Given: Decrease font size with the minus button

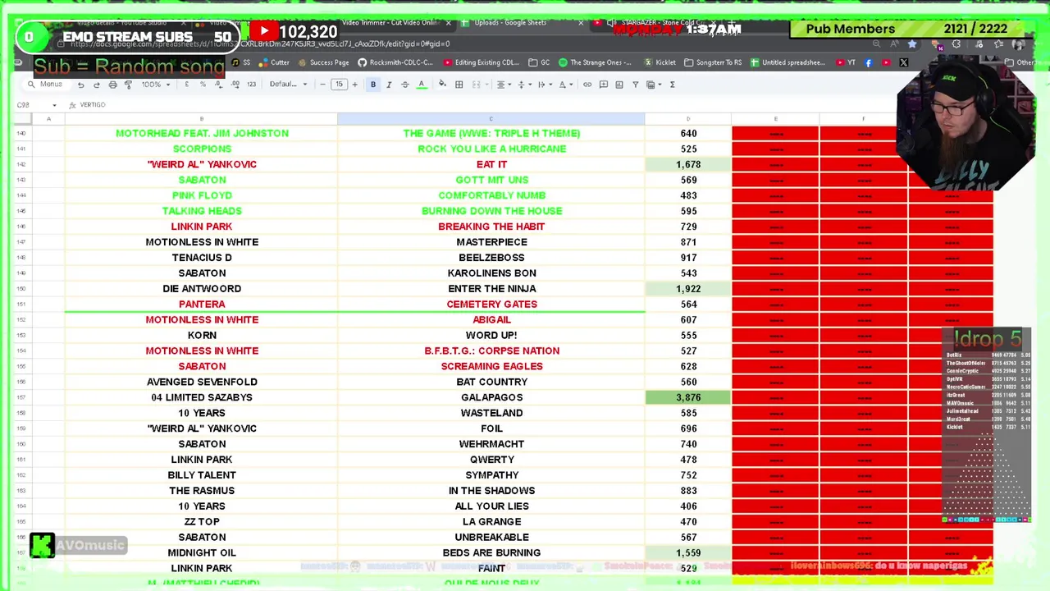Looking at the screenshot, I should coord(322,85).
